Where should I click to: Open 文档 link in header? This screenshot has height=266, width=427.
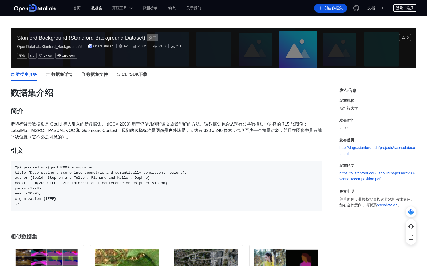(371, 8)
